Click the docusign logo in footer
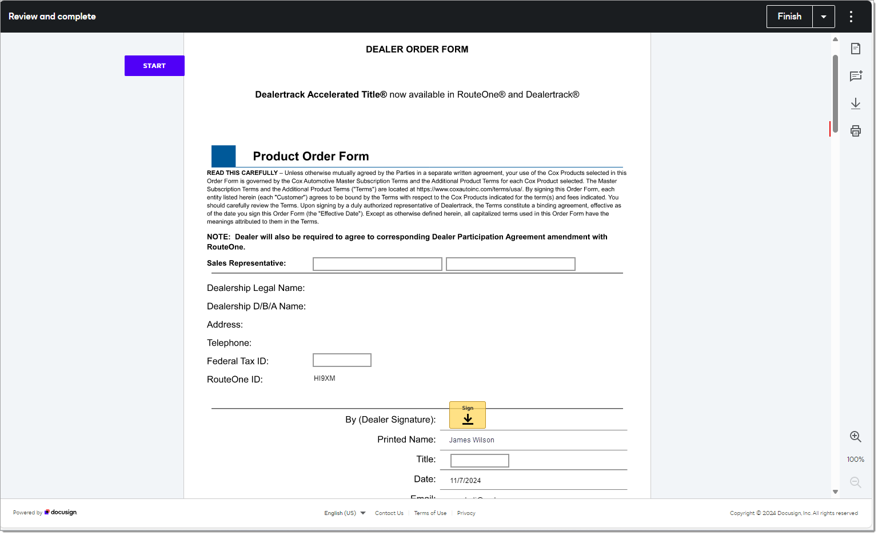This screenshot has height=535, width=878. (61, 513)
